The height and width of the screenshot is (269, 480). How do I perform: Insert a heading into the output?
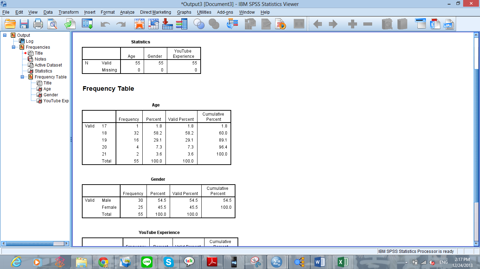[421, 24]
